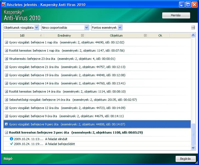Click text 'Gyors vizsgálat: befejezve 12 óra óta'
This screenshot has height=165, width=199.
click(x=34, y=108)
